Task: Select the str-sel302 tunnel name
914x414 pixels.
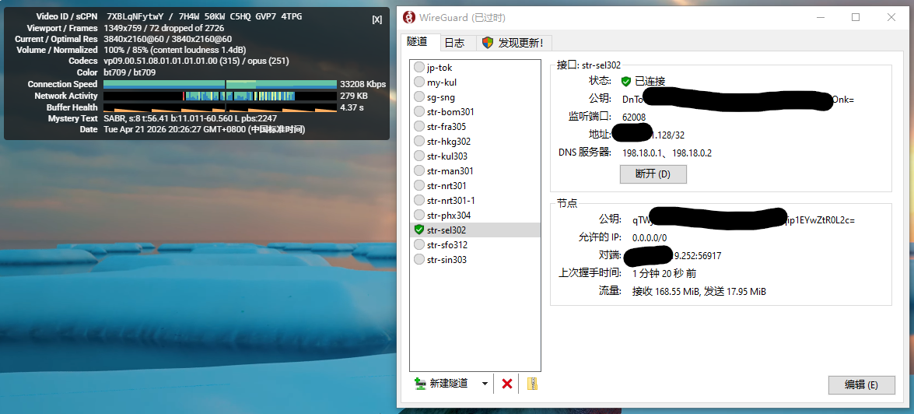Action: pyautogui.click(x=446, y=230)
